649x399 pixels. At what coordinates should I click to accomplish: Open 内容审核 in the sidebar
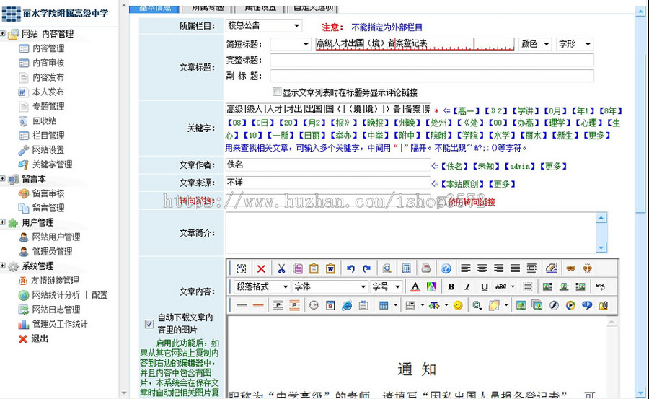tap(48, 63)
